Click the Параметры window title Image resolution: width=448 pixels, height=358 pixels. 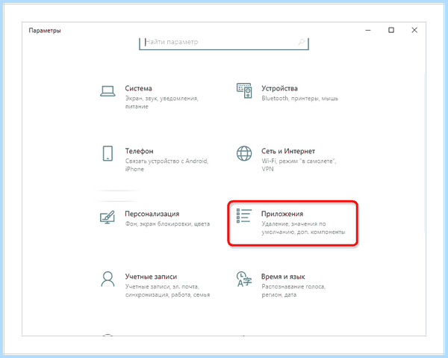[x=45, y=31]
